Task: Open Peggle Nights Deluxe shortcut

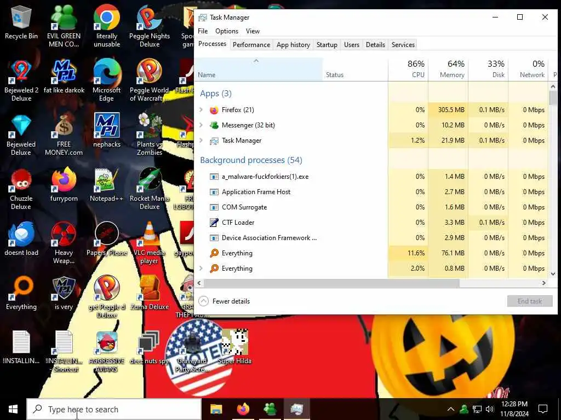Action: (x=150, y=26)
